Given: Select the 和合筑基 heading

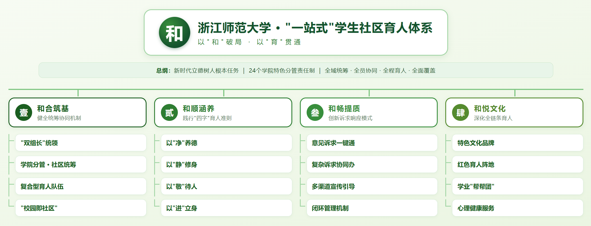Looking at the screenshot, I should click(x=53, y=109).
